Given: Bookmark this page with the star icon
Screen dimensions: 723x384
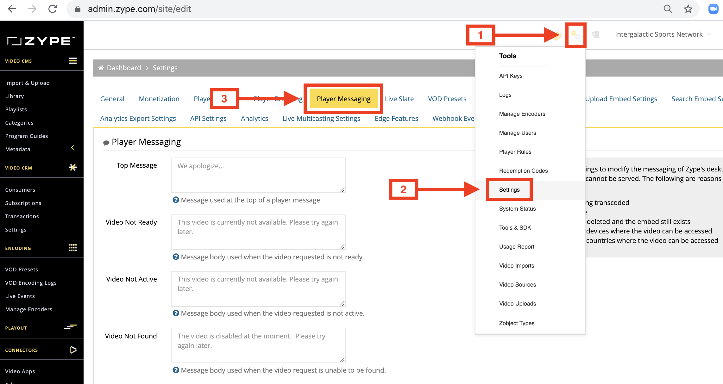Looking at the screenshot, I should pos(688,9).
